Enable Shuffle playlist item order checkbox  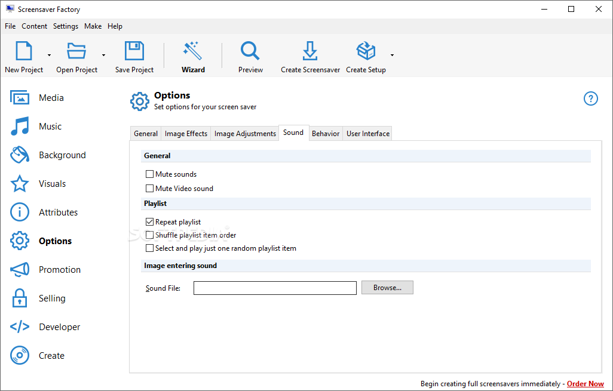pyautogui.click(x=149, y=235)
